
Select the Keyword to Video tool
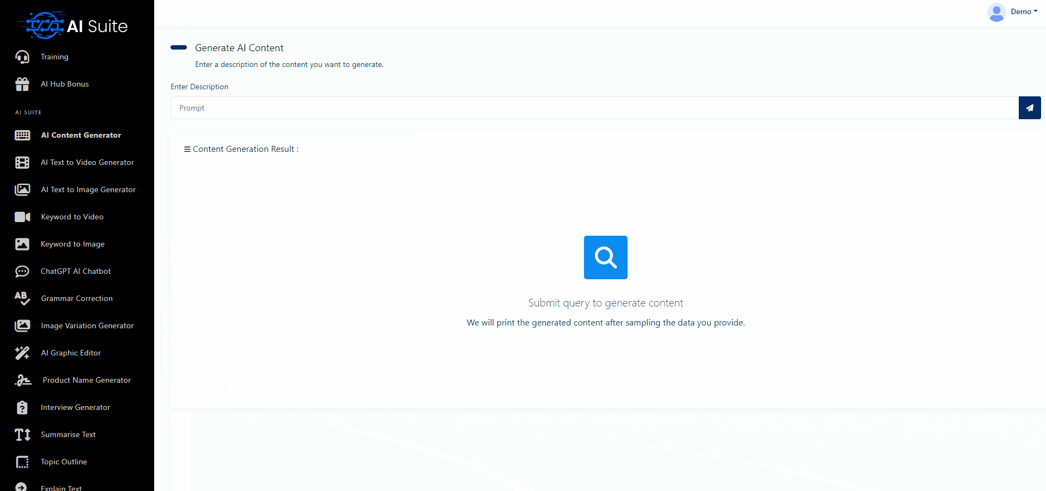[72, 217]
